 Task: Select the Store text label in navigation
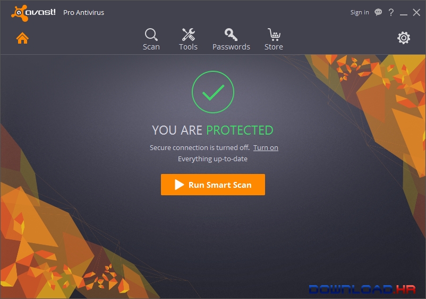coord(274,47)
